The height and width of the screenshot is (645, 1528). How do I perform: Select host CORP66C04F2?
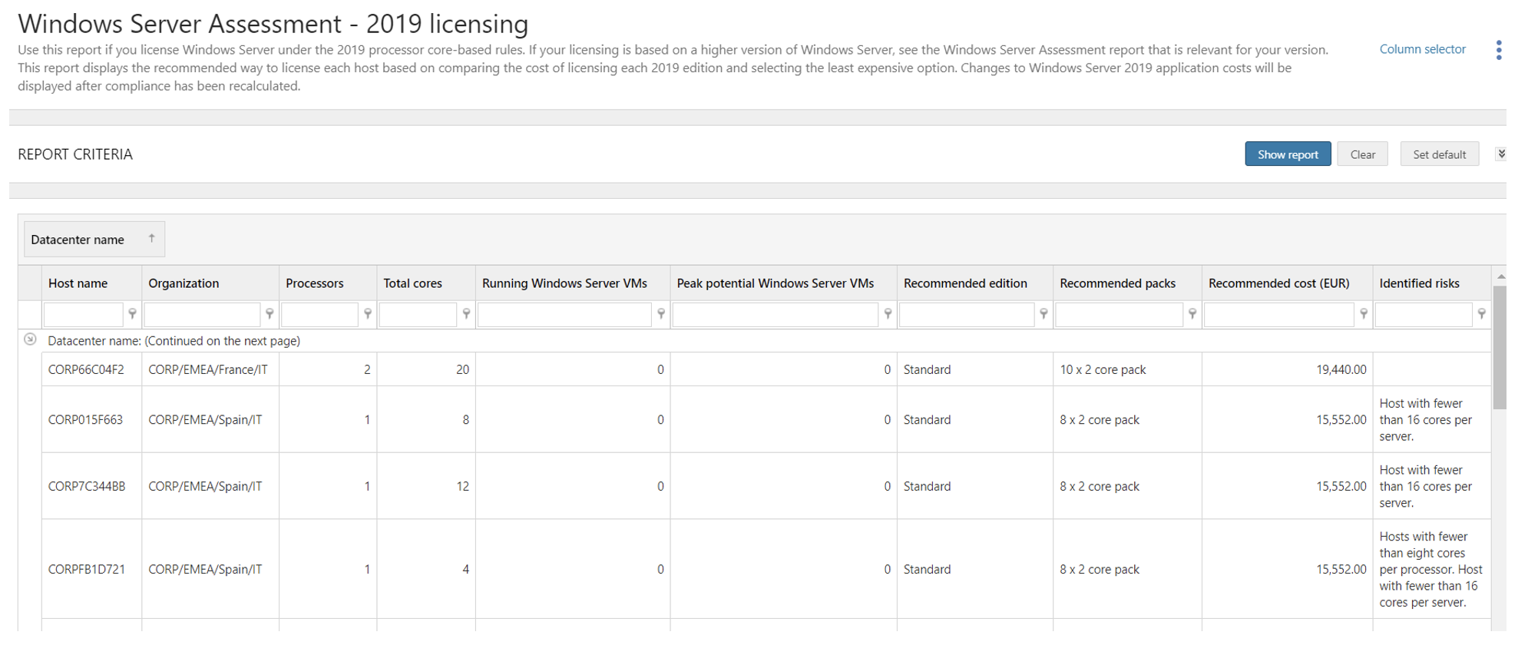pyautogui.click(x=86, y=369)
